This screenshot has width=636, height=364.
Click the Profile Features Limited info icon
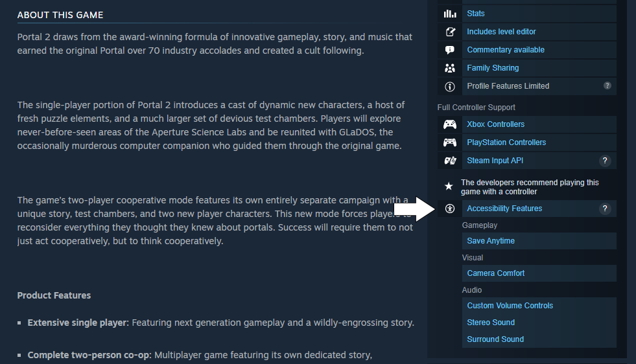click(x=450, y=86)
